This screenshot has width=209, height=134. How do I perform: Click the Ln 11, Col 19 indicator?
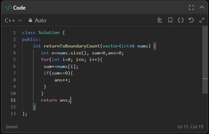point(190,127)
